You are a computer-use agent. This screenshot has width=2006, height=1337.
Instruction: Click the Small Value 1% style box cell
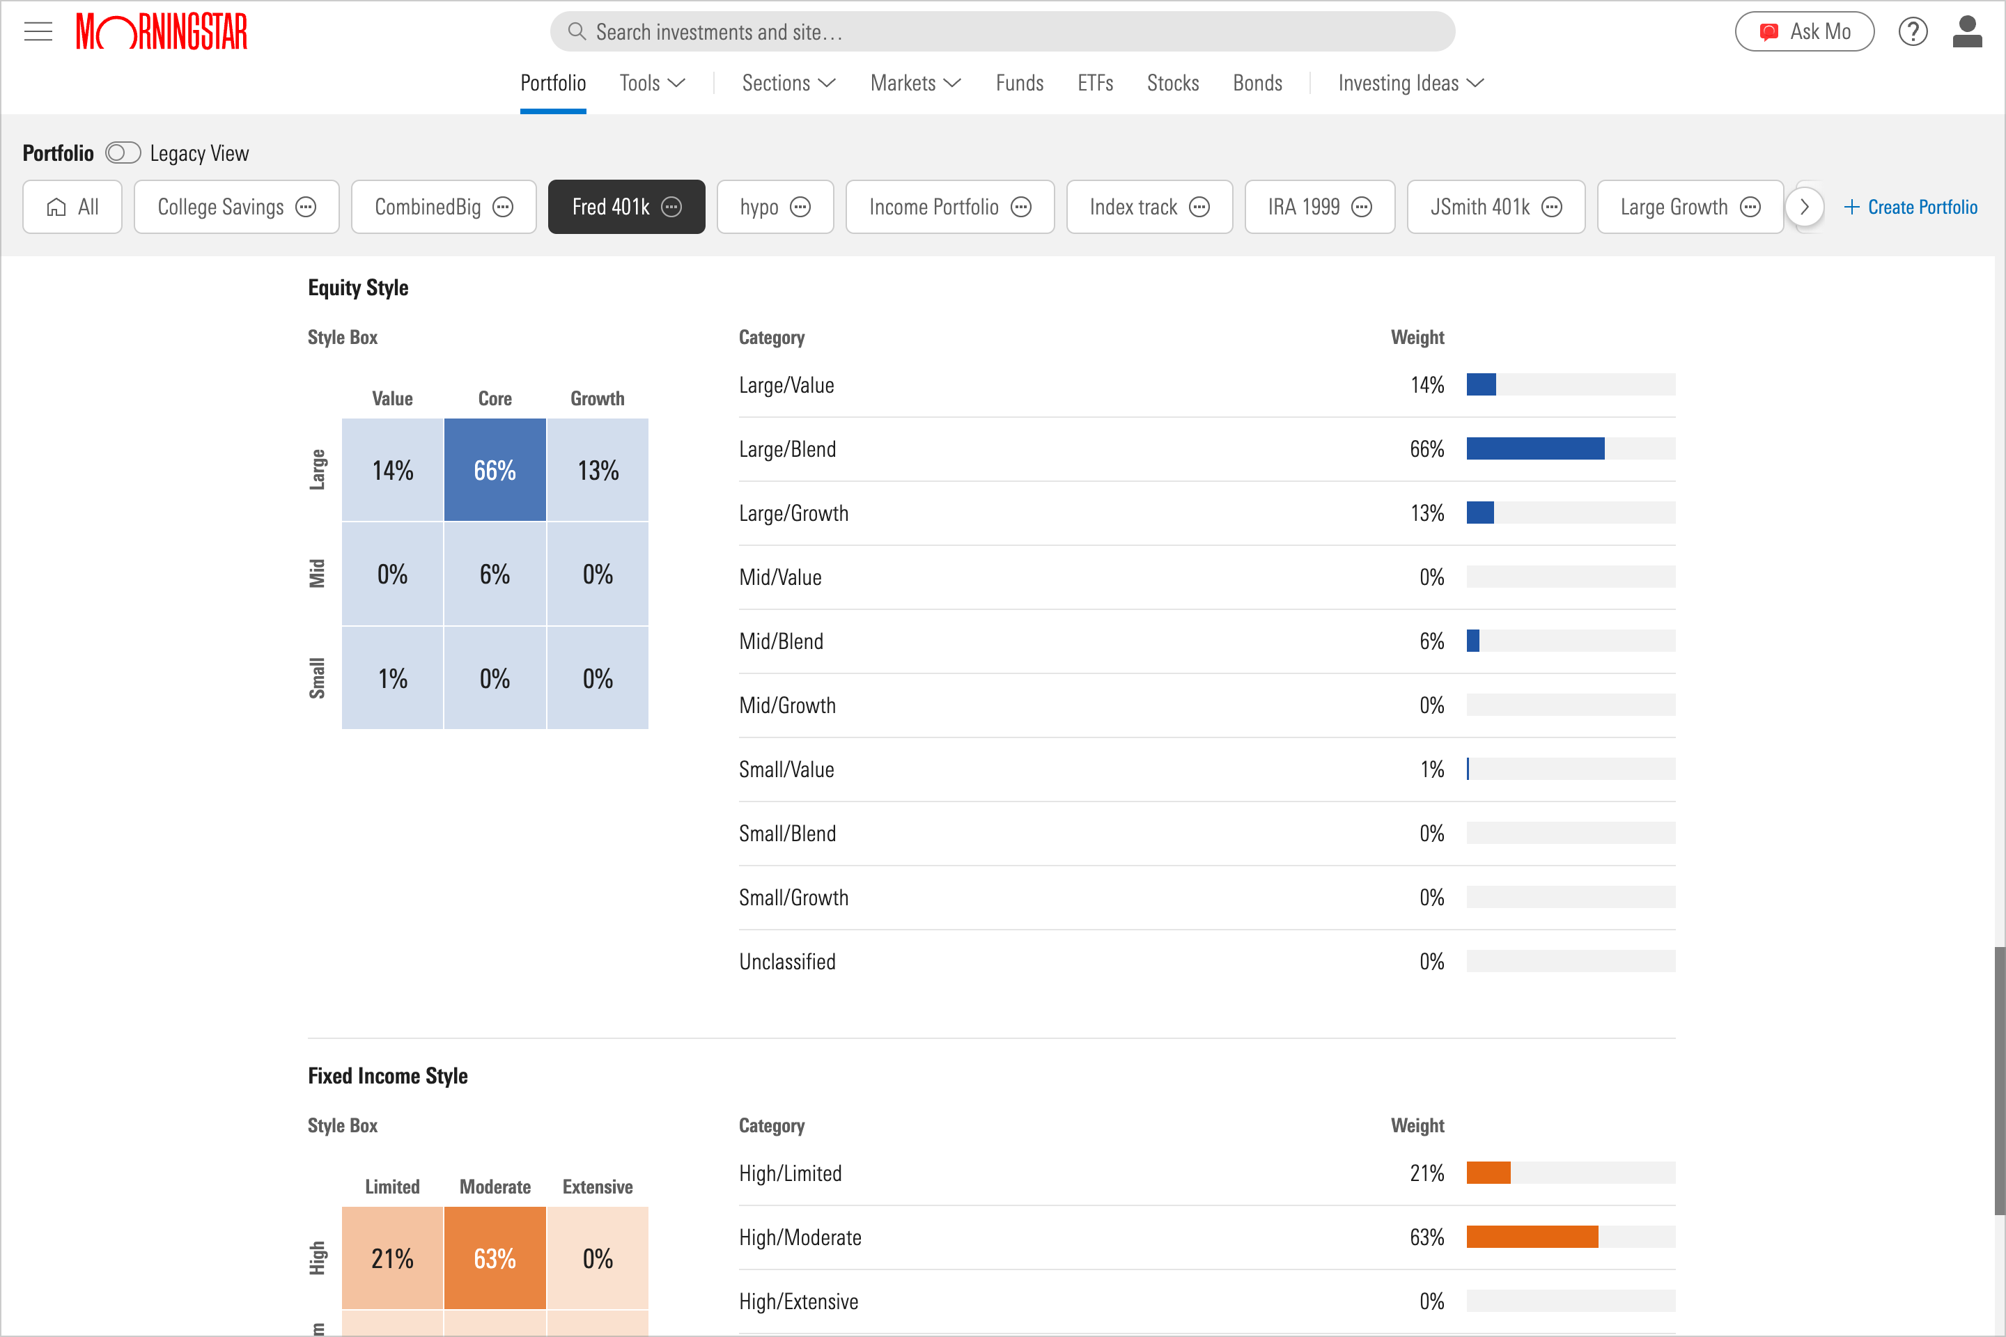pyautogui.click(x=392, y=678)
